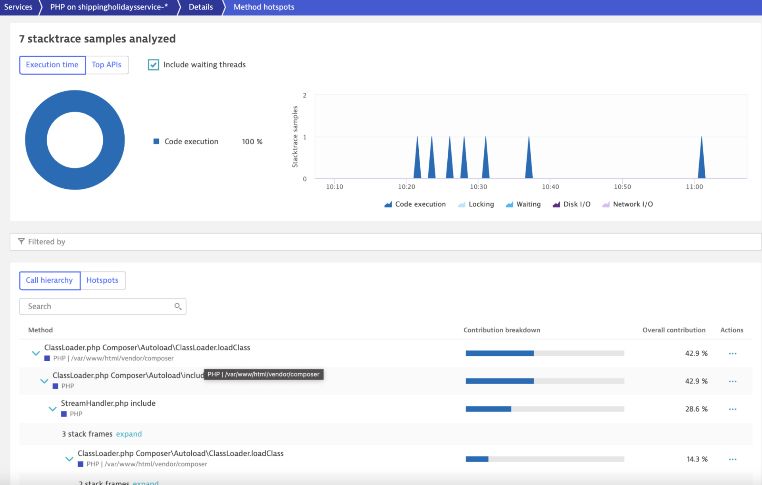Toggle the Include waiting threads checkbox
The height and width of the screenshot is (485, 762).
pos(153,64)
